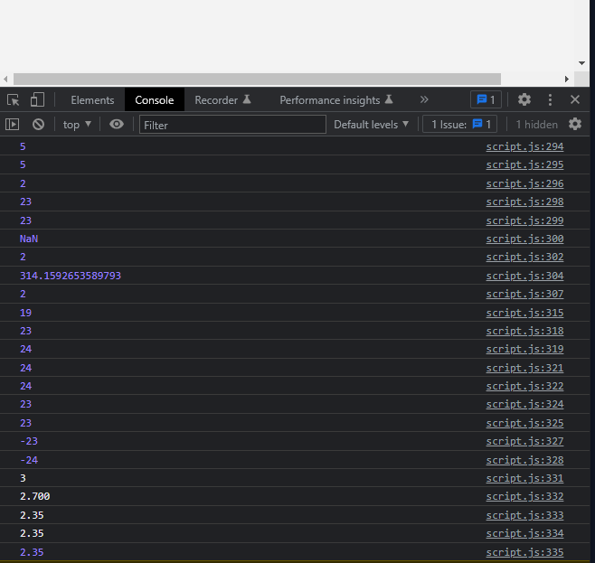This screenshot has width=595, height=563.
Task: Open the Performance insights tab
Action: click(336, 100)
